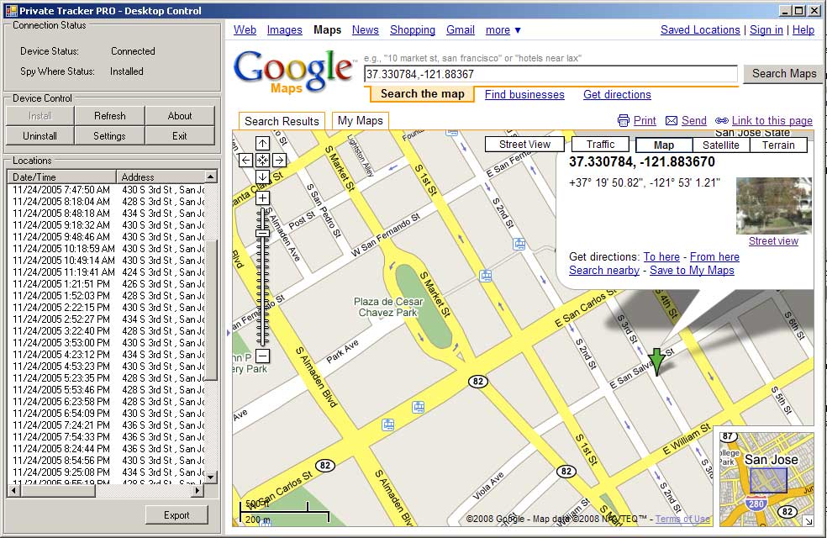The image size is (827, 538).
Task: Zoom in with the plus button
Action: click(x=263, y=198)
